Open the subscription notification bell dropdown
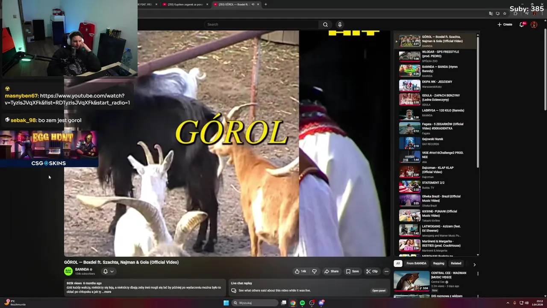Screen dimensions: 547x308 108,271
